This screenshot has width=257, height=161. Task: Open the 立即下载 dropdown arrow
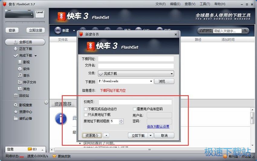pyautogui.click(x=151, y=136)
